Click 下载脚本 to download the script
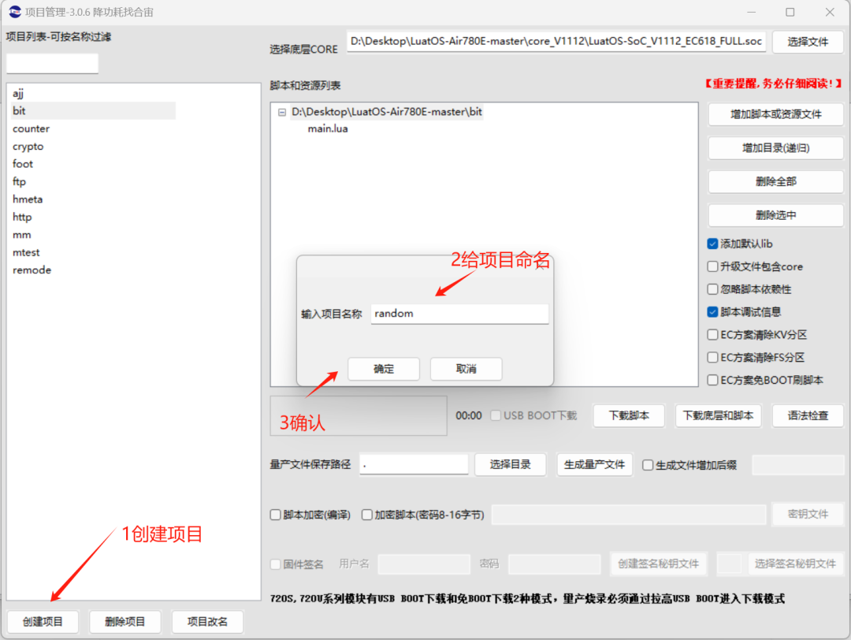Image resolution: width=851 pixels, height=640 pixels. (628, 415)
